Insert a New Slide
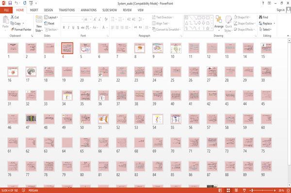 click(39, 24)
